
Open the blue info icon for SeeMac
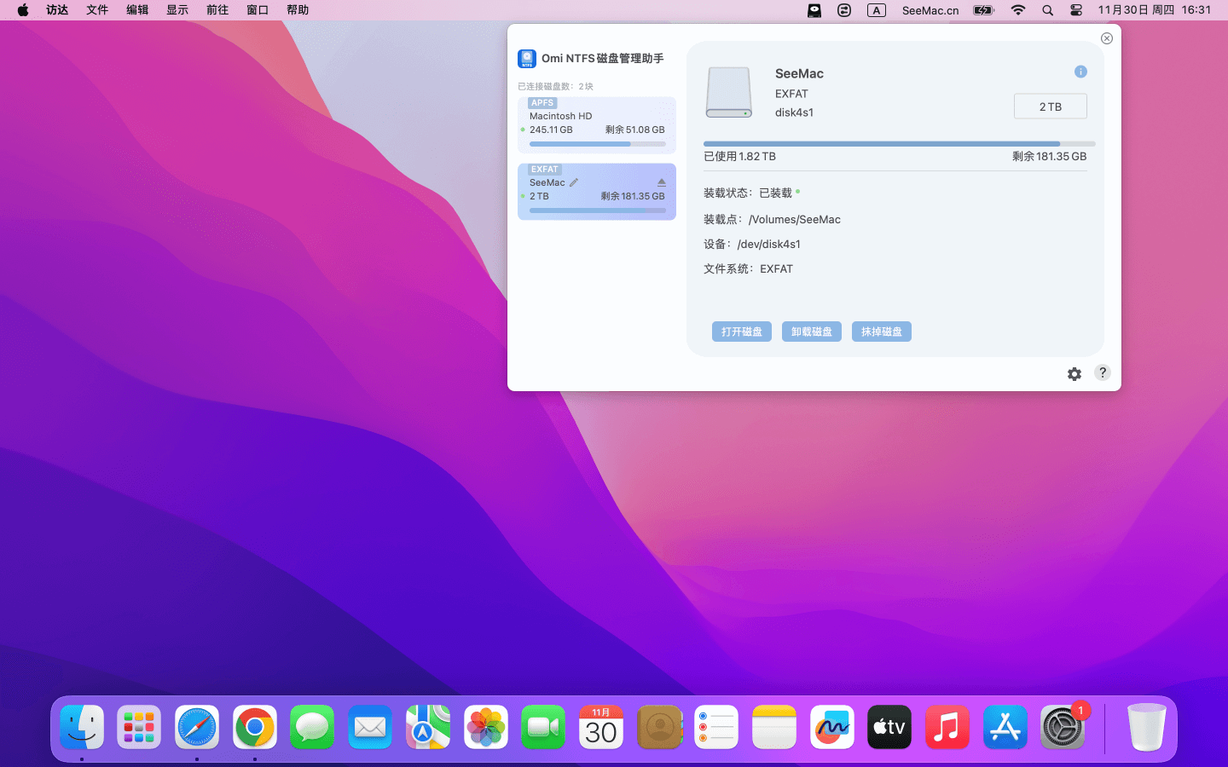click(x=1080, y=72)
